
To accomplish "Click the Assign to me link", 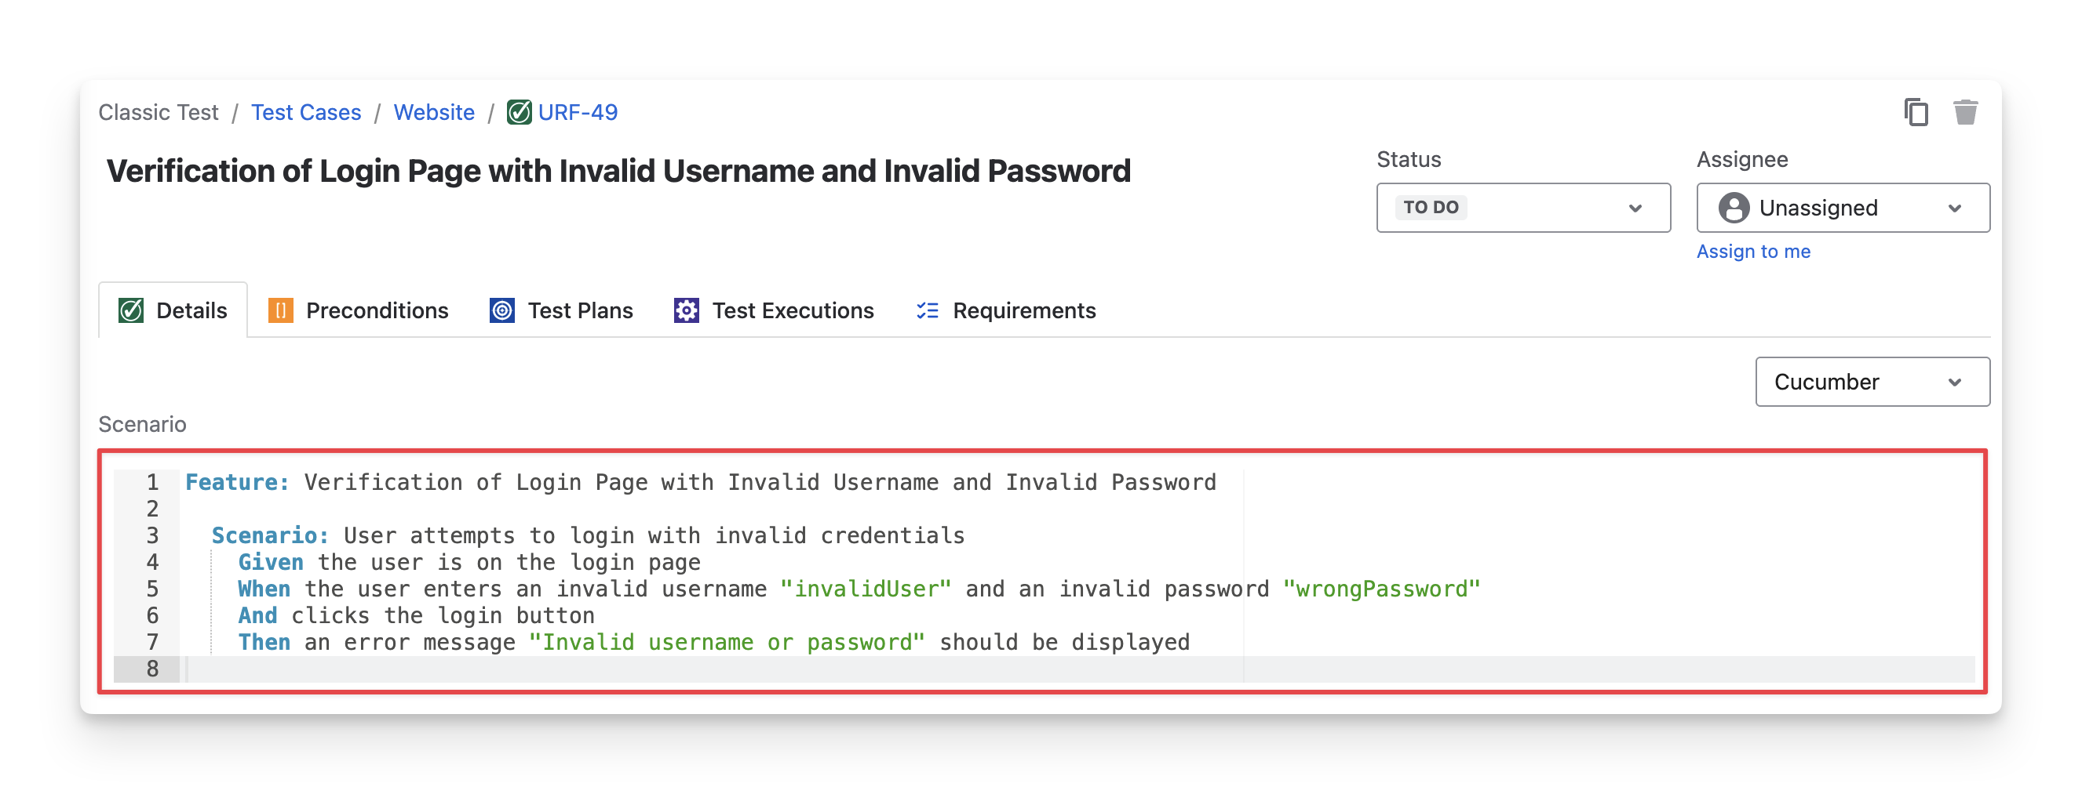I will tap(1753, 252).
